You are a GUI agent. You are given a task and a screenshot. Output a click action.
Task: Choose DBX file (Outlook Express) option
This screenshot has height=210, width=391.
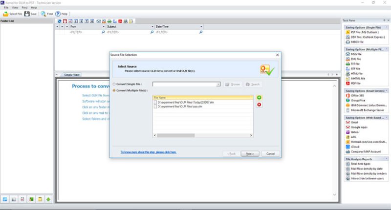366,37
